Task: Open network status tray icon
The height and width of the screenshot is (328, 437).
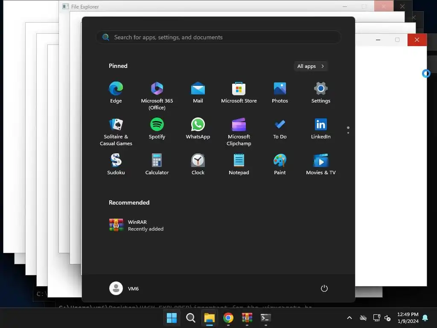Action: tap(376, 318)
